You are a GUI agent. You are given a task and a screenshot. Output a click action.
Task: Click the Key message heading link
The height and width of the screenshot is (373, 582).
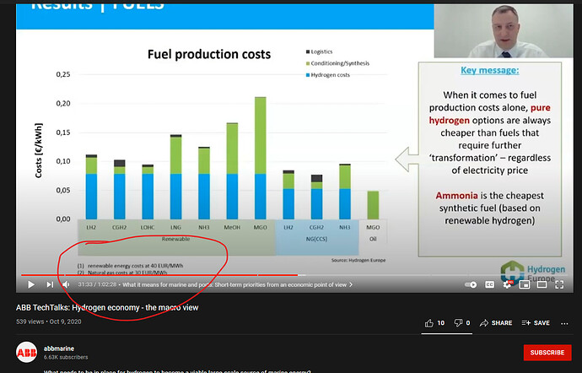coord(489,70)
